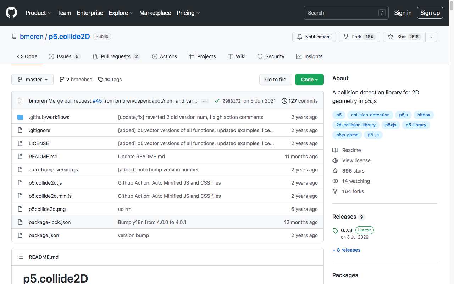The height and width of the screenshot is (284, 454).
Task: Switch to the Issues tab
Action: click(65, 56)
